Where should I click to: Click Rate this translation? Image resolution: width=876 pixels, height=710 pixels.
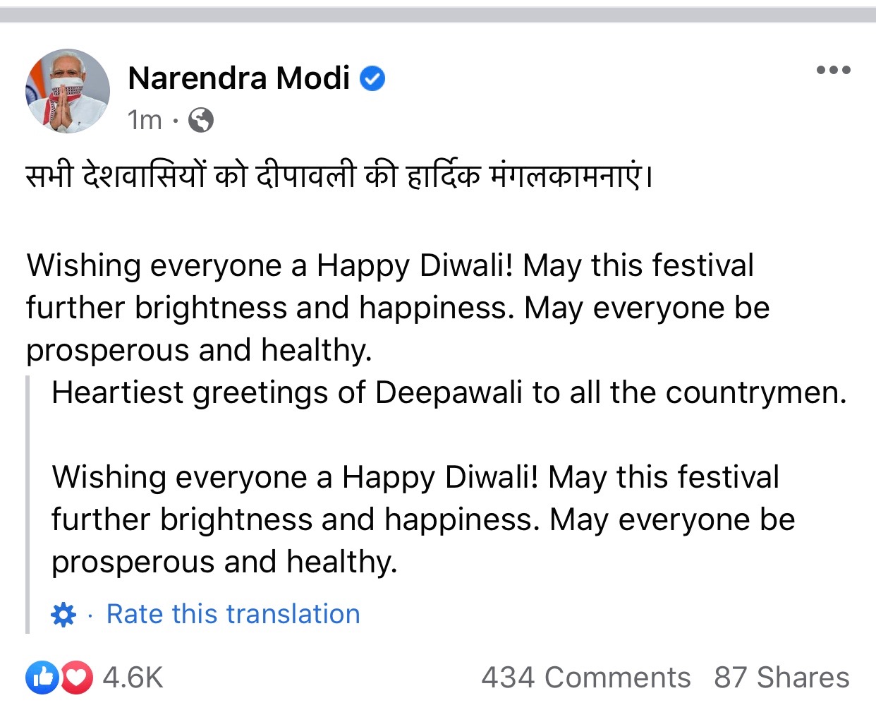coord(233,614)
